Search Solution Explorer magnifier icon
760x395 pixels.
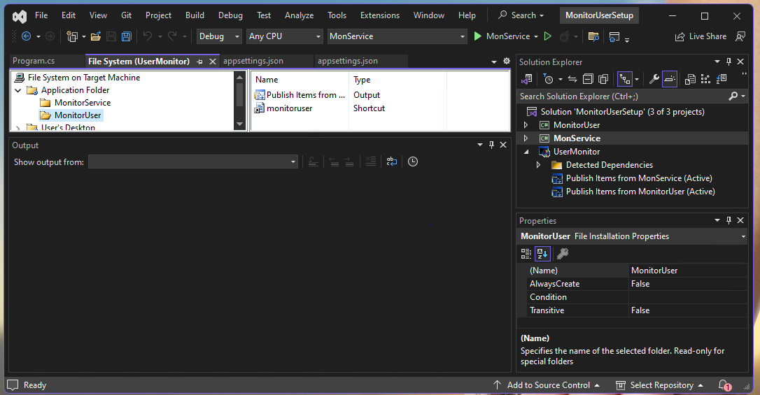733,96
